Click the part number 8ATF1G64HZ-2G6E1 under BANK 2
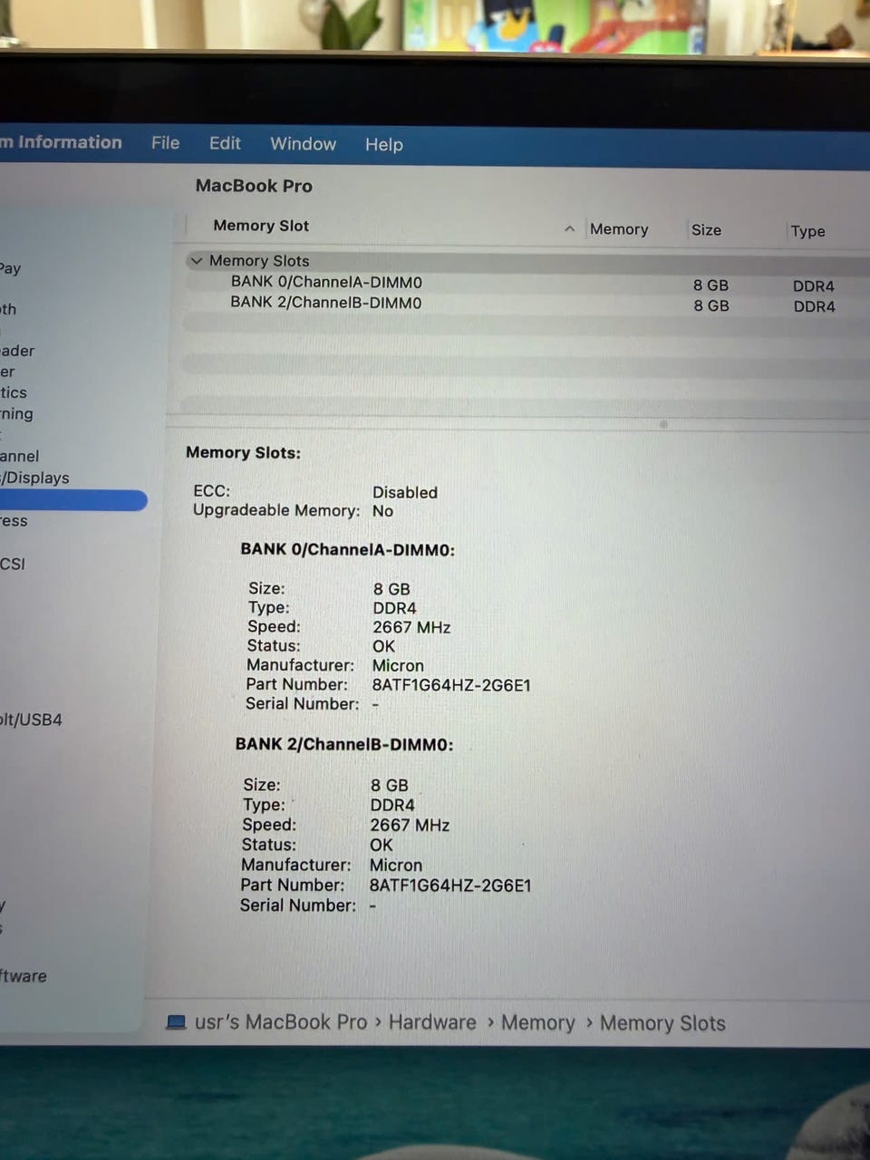Viewport: 870px width, 1160px height. coord(449,885)
